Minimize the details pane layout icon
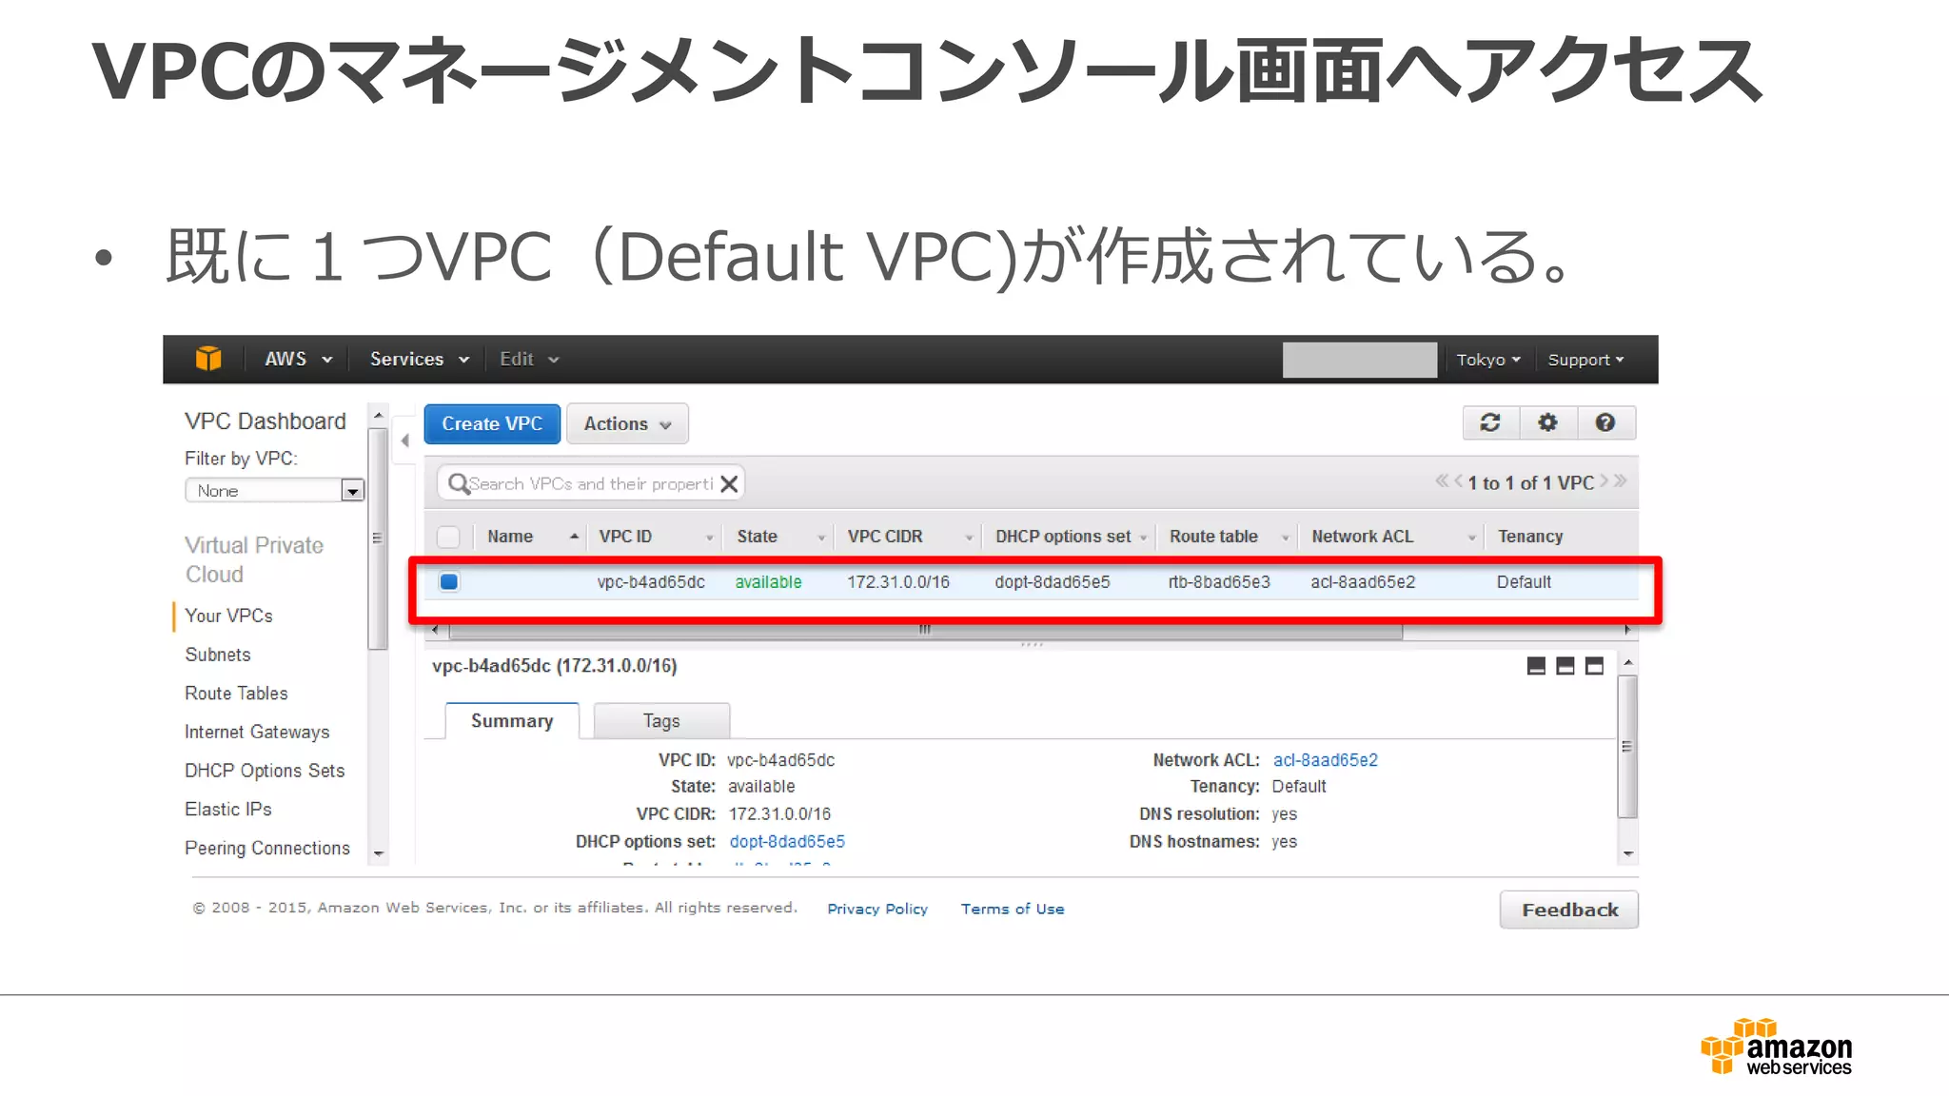The width and height of the screenshot is (1949, 1096). coord(1536,666)
